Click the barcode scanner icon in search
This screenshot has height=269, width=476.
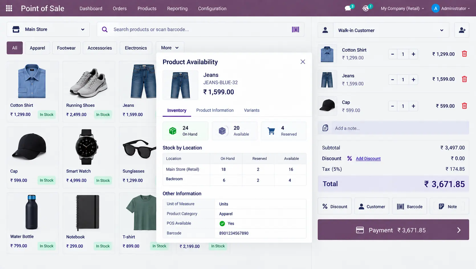295,29
